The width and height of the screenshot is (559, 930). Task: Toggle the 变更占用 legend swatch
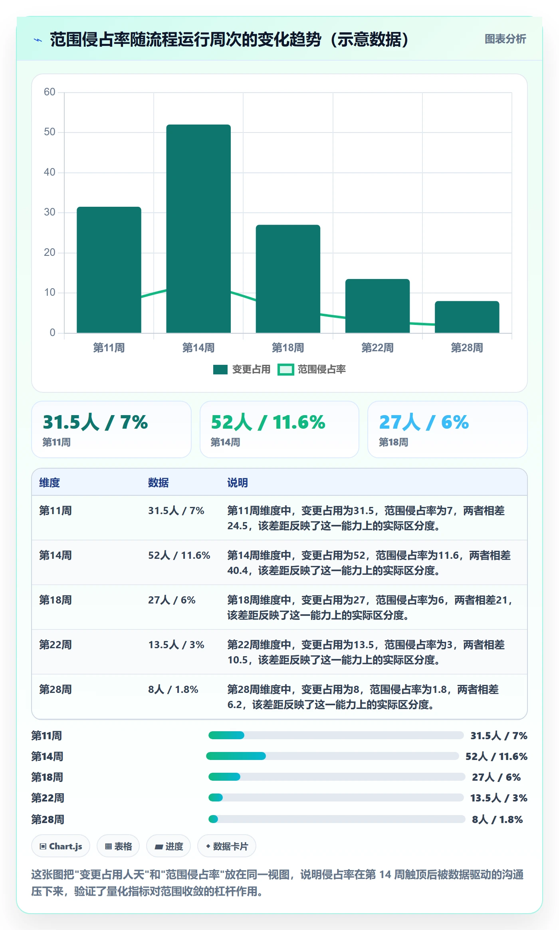(x=220, y=370)
